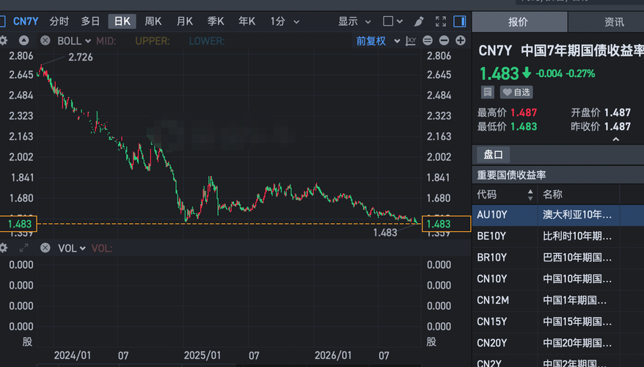This screenshot has height=367, width=644.
Task: Select the AU10Y row
Action: tap(558, 215)
